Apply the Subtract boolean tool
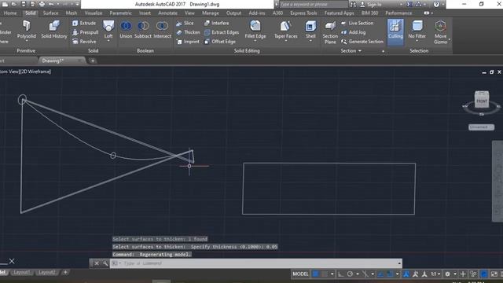Image resolution: width=503 pixels, height=283 pixels. tap(143, 30)
